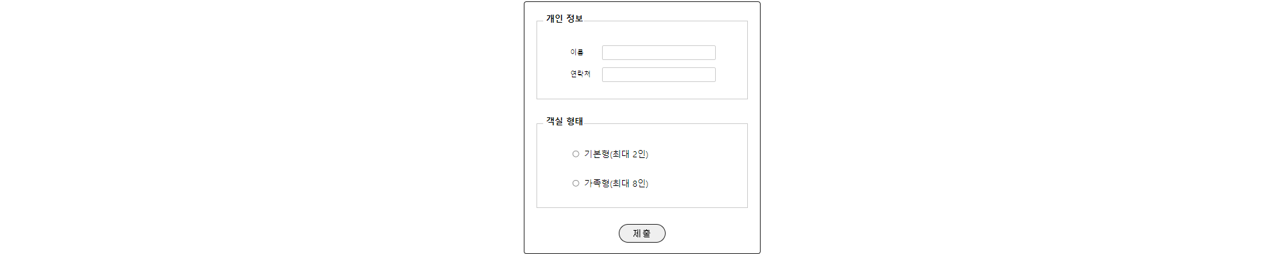Click the 연락처 field label

pyautogui.click(x=580, y=74)
